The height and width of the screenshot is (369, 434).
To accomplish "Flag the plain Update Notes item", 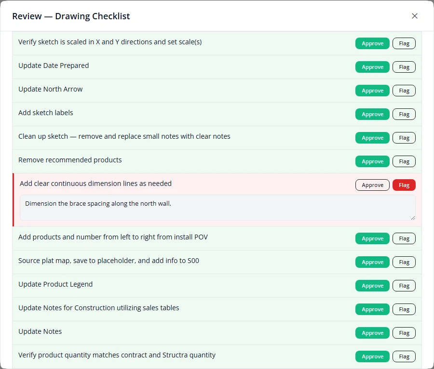I will 404,333.
